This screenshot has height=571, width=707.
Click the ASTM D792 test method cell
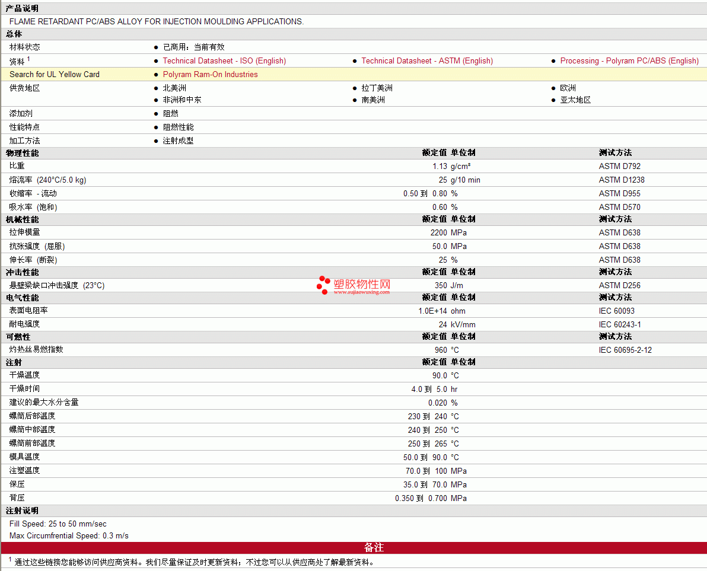[x=620, y=166]
